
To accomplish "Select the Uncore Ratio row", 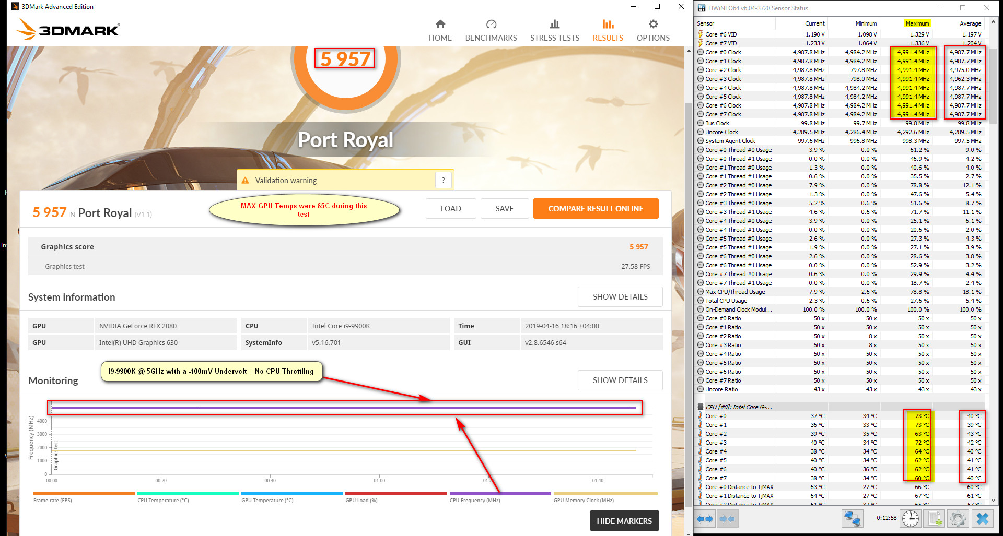I will tap(841, 389).
